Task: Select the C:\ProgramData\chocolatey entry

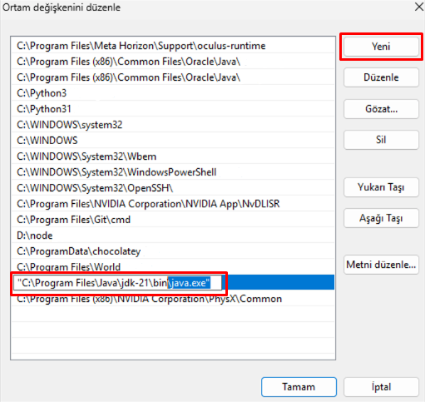Action: coord(173,251)
